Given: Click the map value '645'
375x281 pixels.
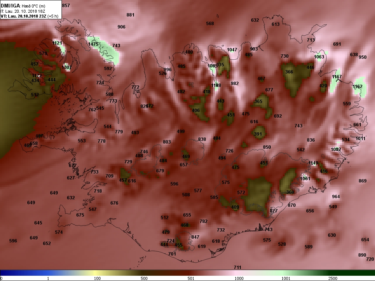Looking at the screenshot, I should (38, 223).
